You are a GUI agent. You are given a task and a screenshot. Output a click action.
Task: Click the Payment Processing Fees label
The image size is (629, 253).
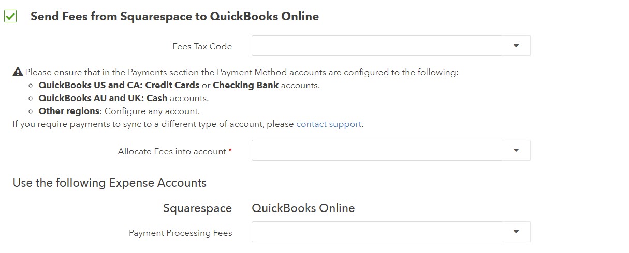coord(180,233)
